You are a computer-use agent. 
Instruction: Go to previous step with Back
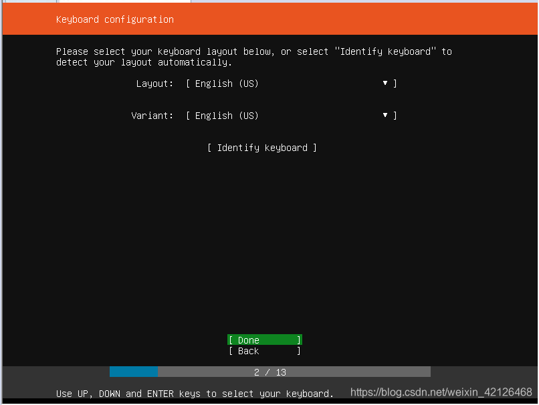pyautogui.click(x=265, y=351)
